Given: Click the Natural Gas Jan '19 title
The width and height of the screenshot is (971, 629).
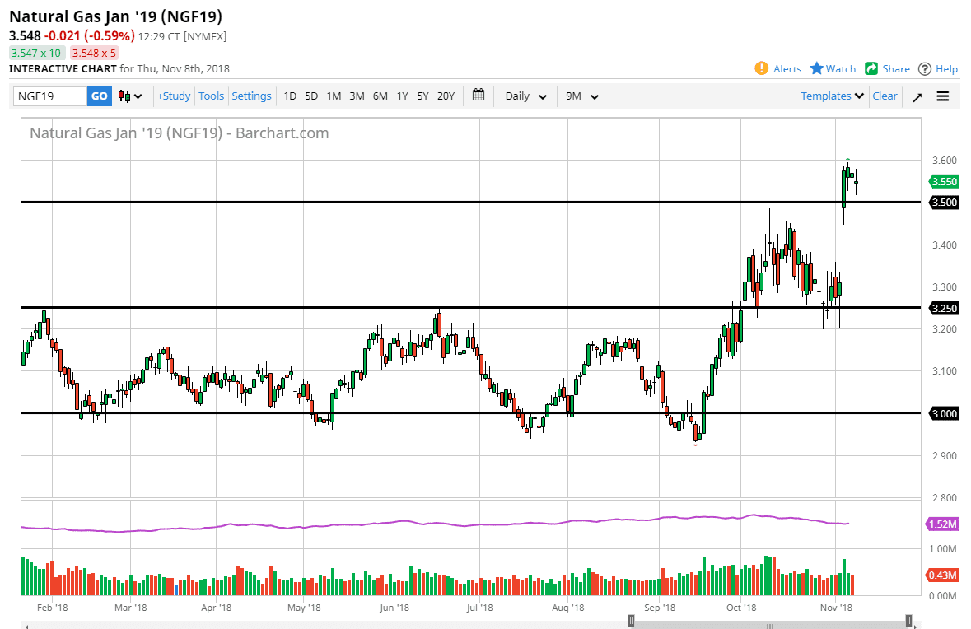Looking at the screenshot, I should (115, 16).
